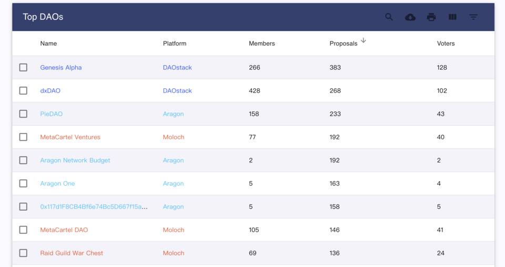Image resolution: width=505 pixels, height=267 pixels.
Task: Toggle the Proposals sort arrow
Action: [363, 40]
